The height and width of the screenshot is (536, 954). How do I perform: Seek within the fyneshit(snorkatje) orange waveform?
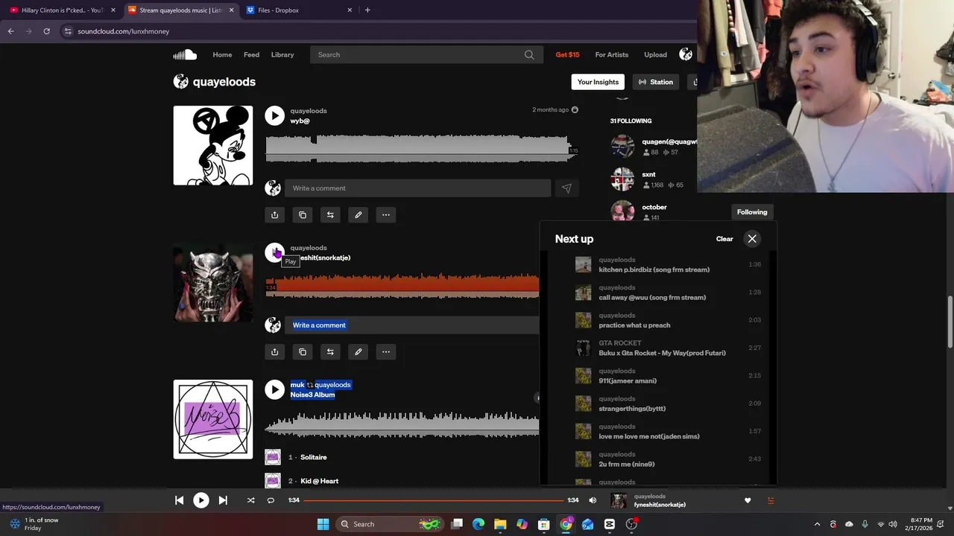click(402, 286)
